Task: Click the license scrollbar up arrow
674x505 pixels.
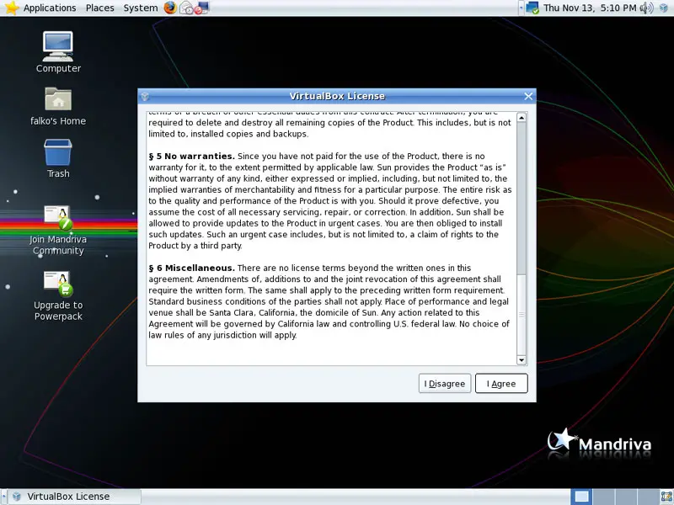Action: [x=522, y=118]
